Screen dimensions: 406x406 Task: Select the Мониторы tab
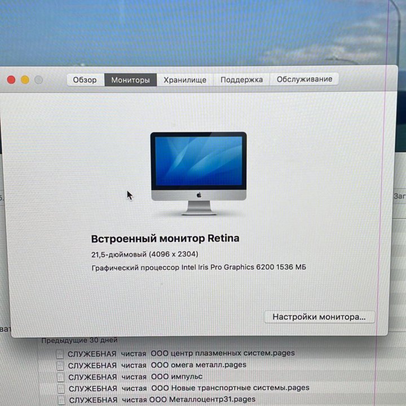(x=130, y=80)
